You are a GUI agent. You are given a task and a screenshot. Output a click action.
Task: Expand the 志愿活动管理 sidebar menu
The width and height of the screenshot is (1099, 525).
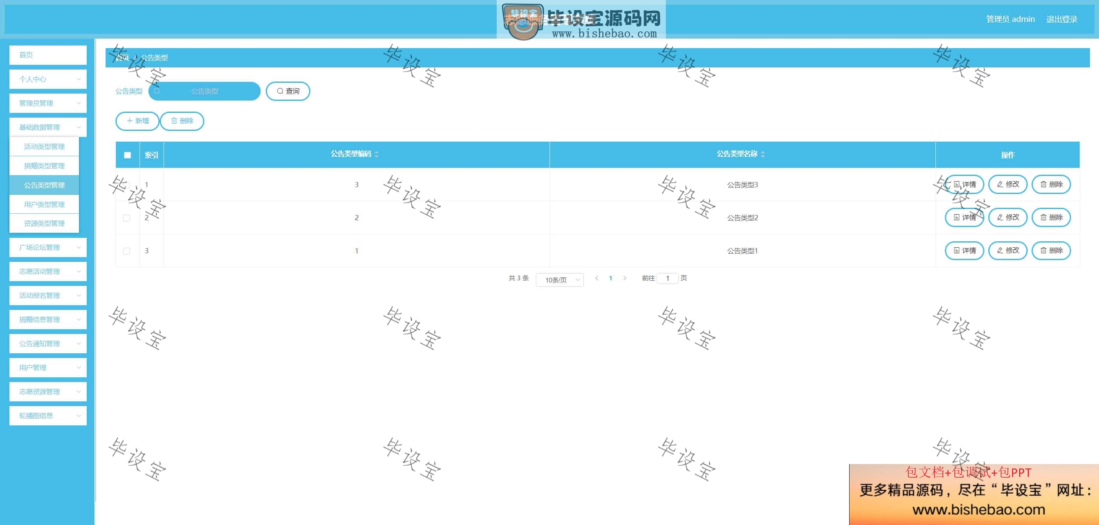click(x=48, y=271)
